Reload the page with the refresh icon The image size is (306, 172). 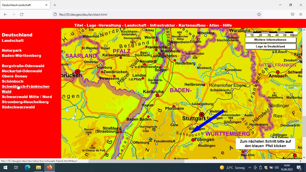22,14
